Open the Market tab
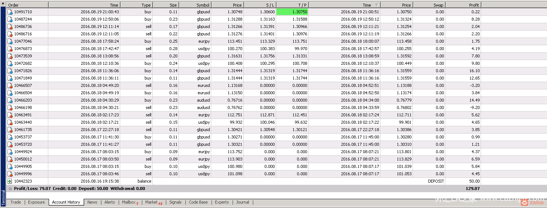The height and width of the screenshot is (208, 547). 153,202
